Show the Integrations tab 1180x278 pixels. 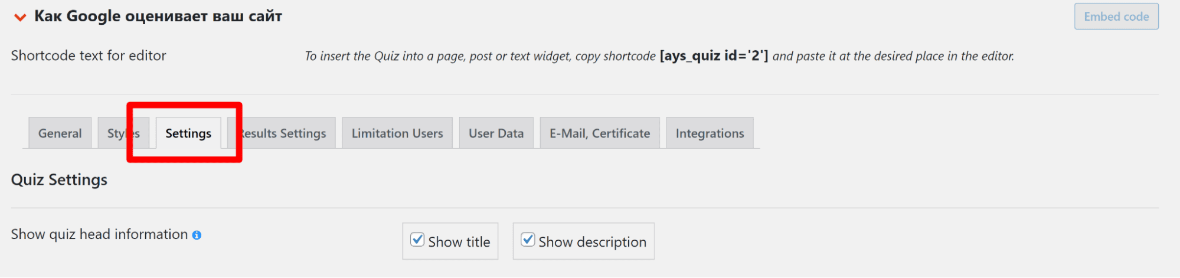[709, 133]
